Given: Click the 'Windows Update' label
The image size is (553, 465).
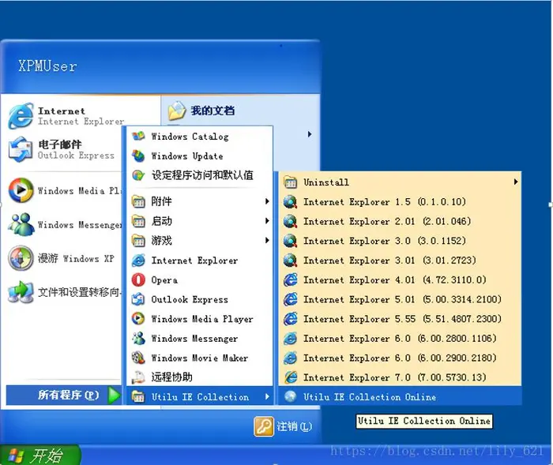Looking at the screenshot, I should pos(187,156).
